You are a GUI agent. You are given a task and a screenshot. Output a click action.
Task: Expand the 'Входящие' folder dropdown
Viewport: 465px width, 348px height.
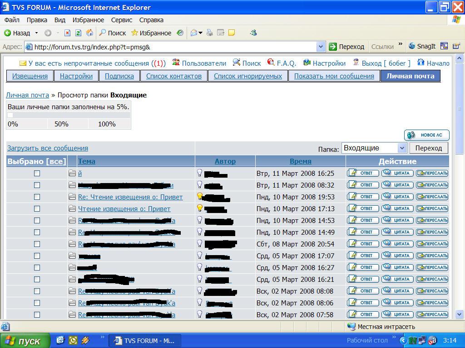coord(401,148)
